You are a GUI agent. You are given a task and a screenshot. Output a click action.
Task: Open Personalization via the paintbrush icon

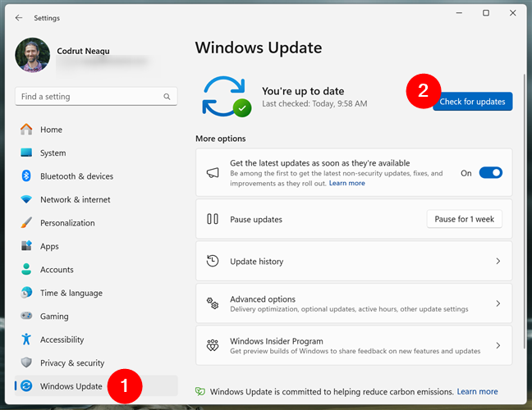(x=26, y=222)
